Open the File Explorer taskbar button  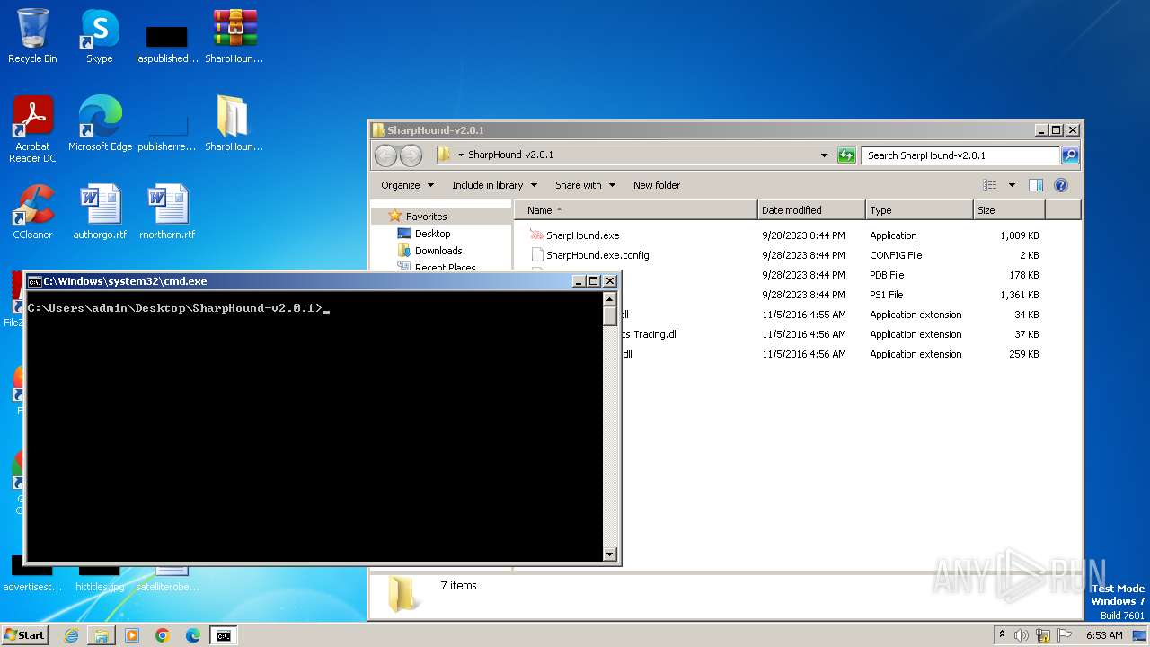point(102,635)
